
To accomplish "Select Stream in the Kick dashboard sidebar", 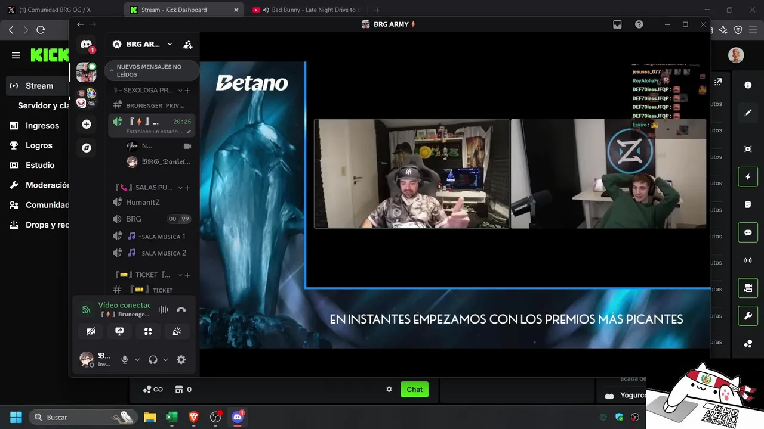I will (x=36, y=86).
